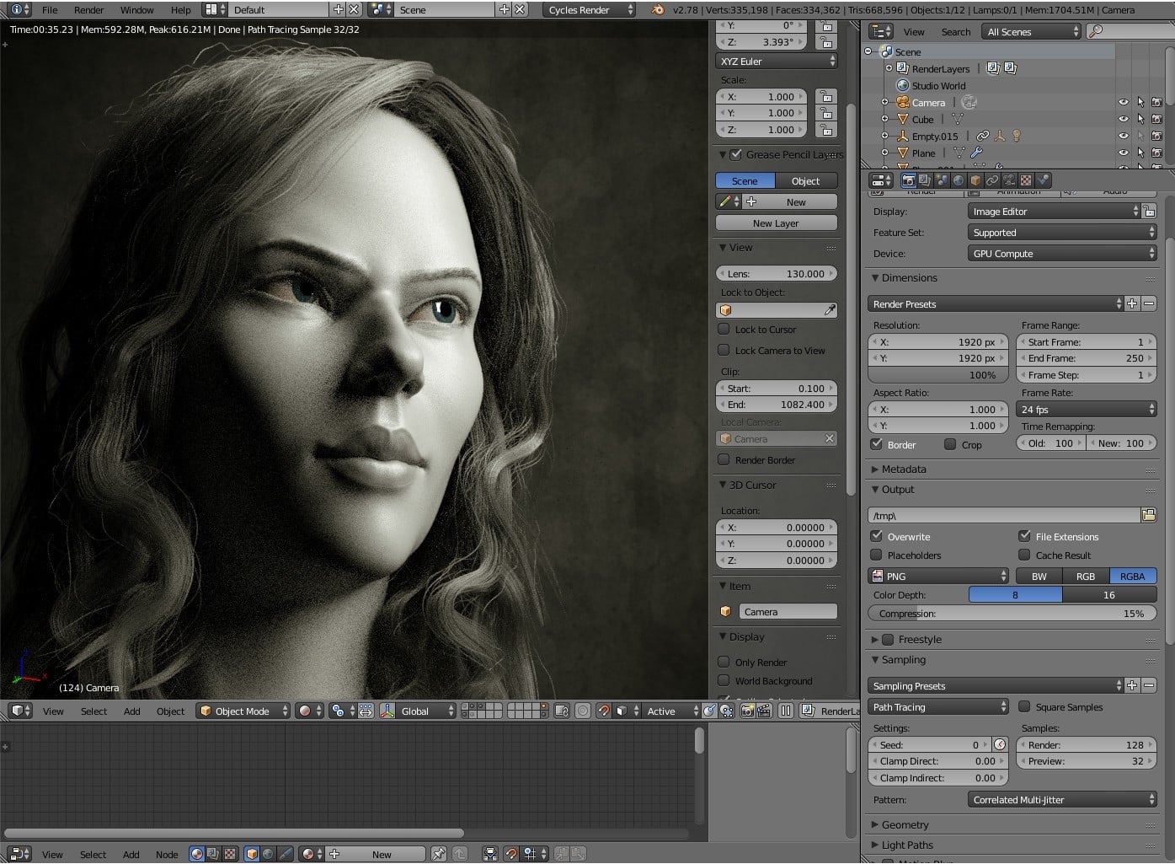Screen dimensions: 1175x864
Task: Open the World properties tab icon
Action: 959,180
